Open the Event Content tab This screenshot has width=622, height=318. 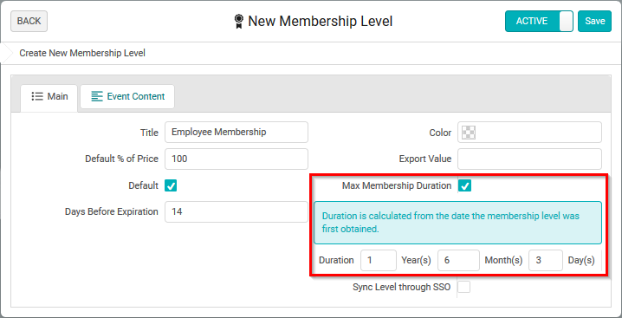[127, 96]
